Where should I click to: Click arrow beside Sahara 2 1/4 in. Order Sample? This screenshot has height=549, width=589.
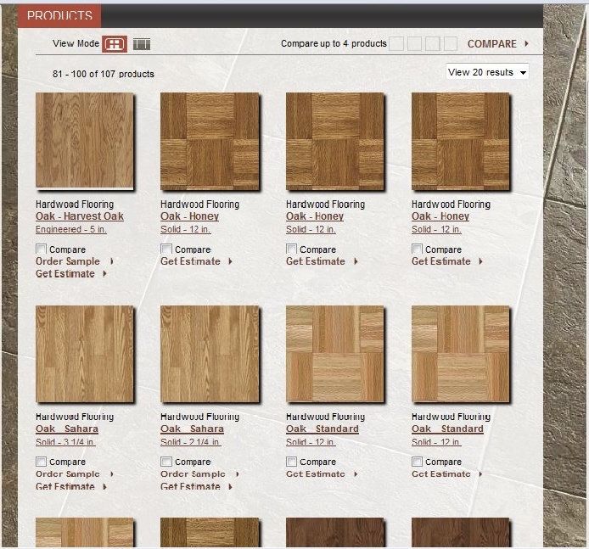(x=237, y=474)
